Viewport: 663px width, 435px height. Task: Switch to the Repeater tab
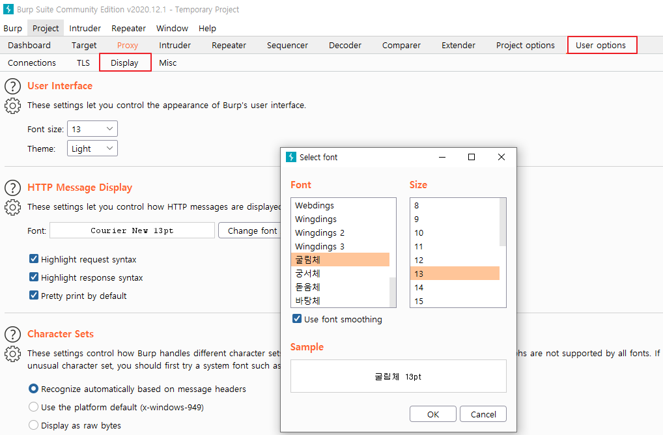tap(229, 45)
